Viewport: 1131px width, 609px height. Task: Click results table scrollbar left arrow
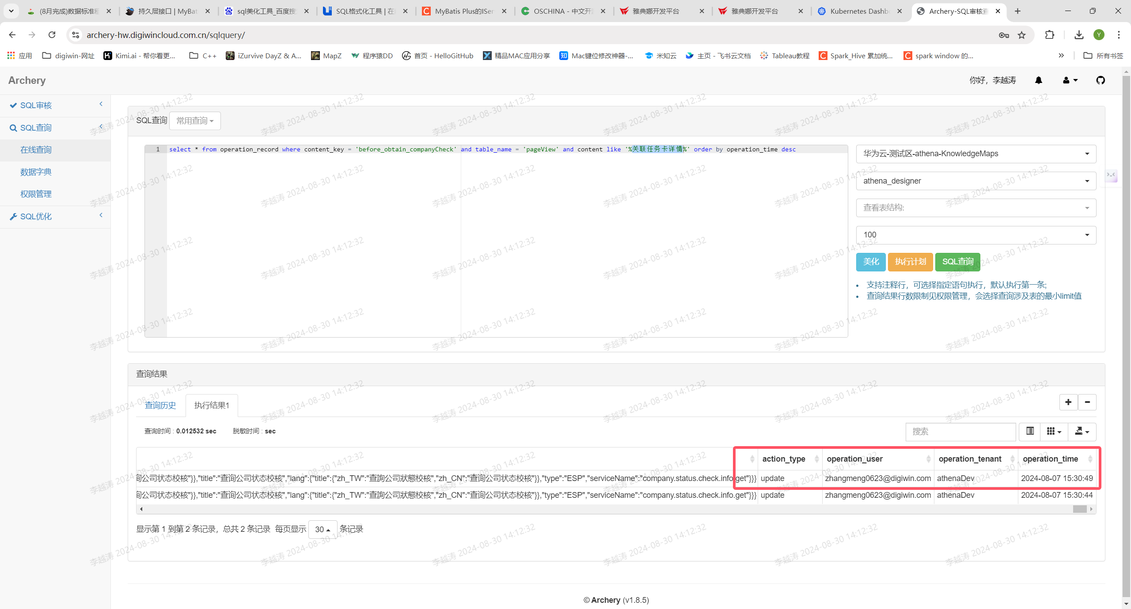141,509
